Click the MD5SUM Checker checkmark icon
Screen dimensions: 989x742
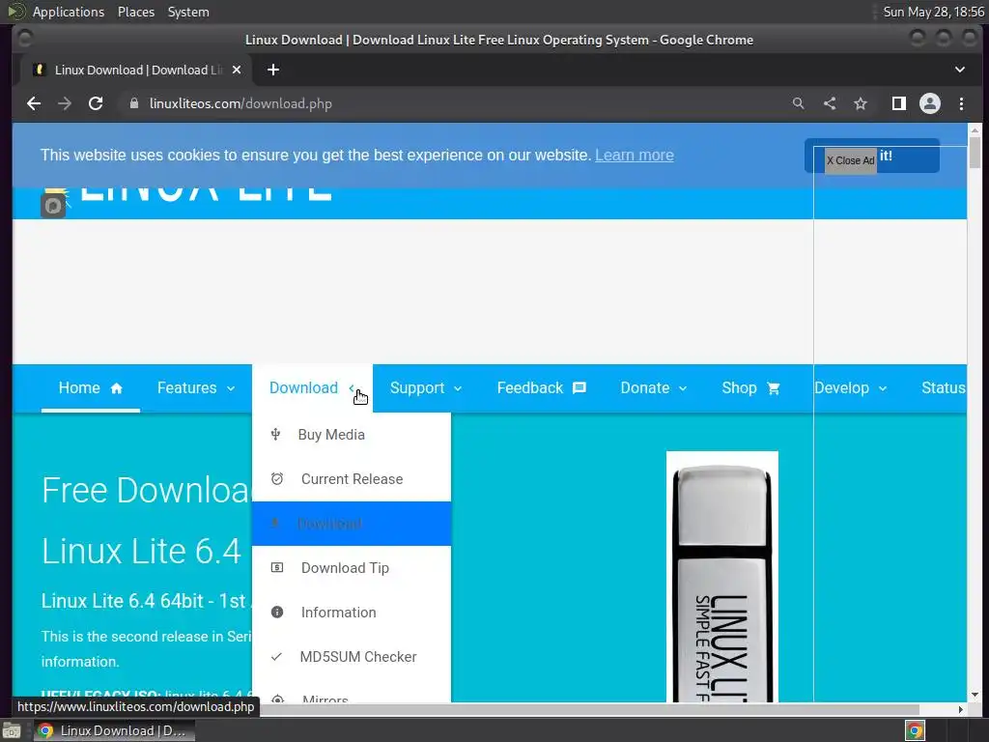click(276, 657)
